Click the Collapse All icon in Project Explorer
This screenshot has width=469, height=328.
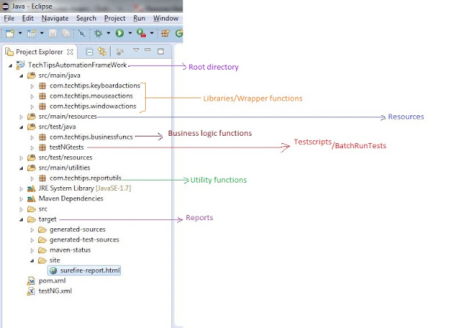(89, 52)
